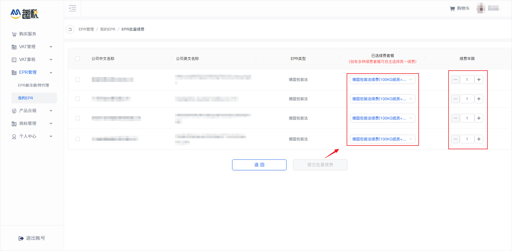Click the 返回 button

point(259,165)
